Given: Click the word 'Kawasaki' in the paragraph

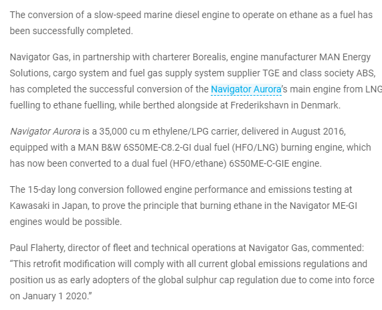Looking at the screenshot, I should click(29, 206).
